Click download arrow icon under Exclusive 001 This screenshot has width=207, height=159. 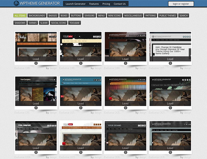click(x=81, y=108)
